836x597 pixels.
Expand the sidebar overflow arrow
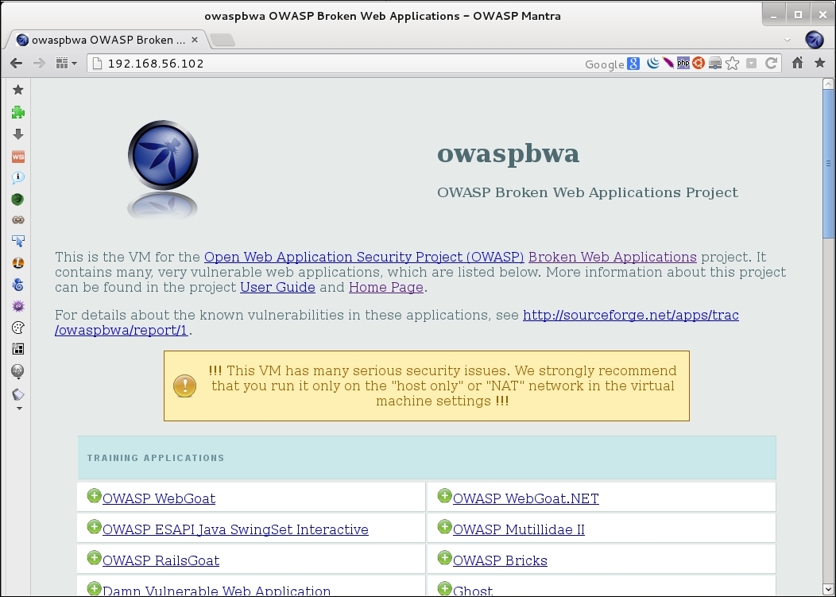pos(19,409)
